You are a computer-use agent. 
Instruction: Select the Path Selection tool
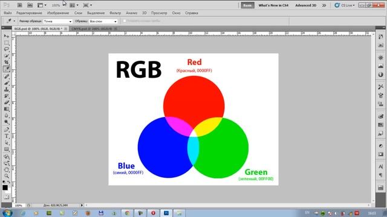point(7,143)
